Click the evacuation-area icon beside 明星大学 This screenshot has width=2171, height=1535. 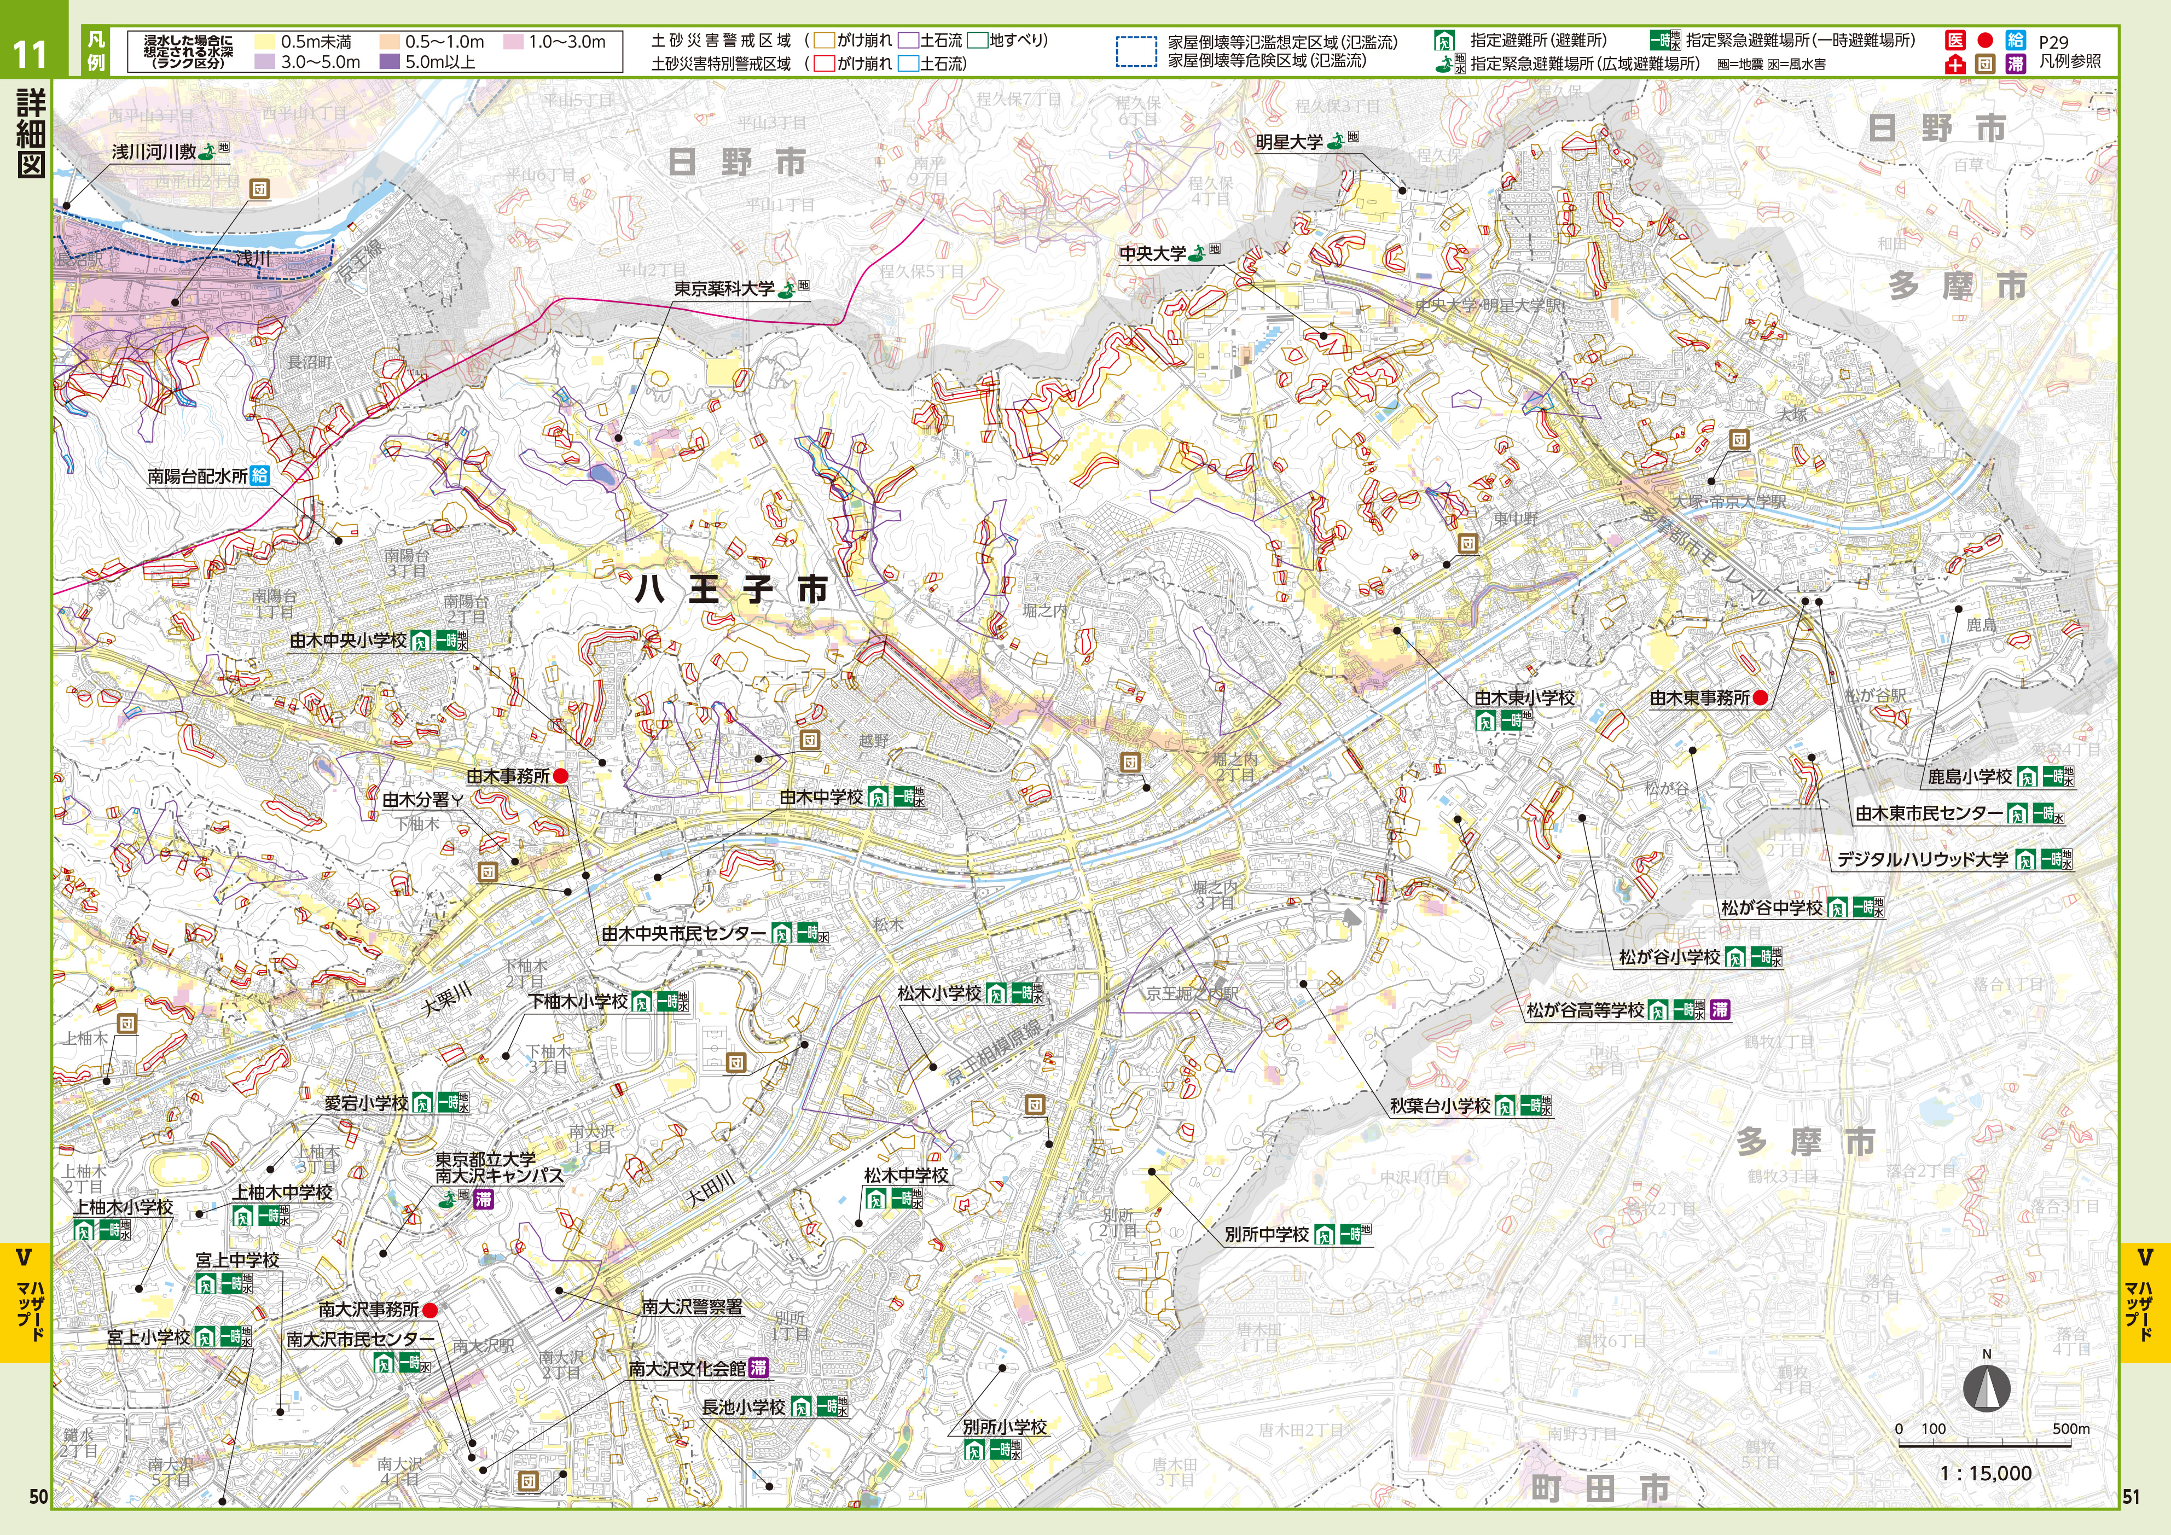tap(1336, 142)
